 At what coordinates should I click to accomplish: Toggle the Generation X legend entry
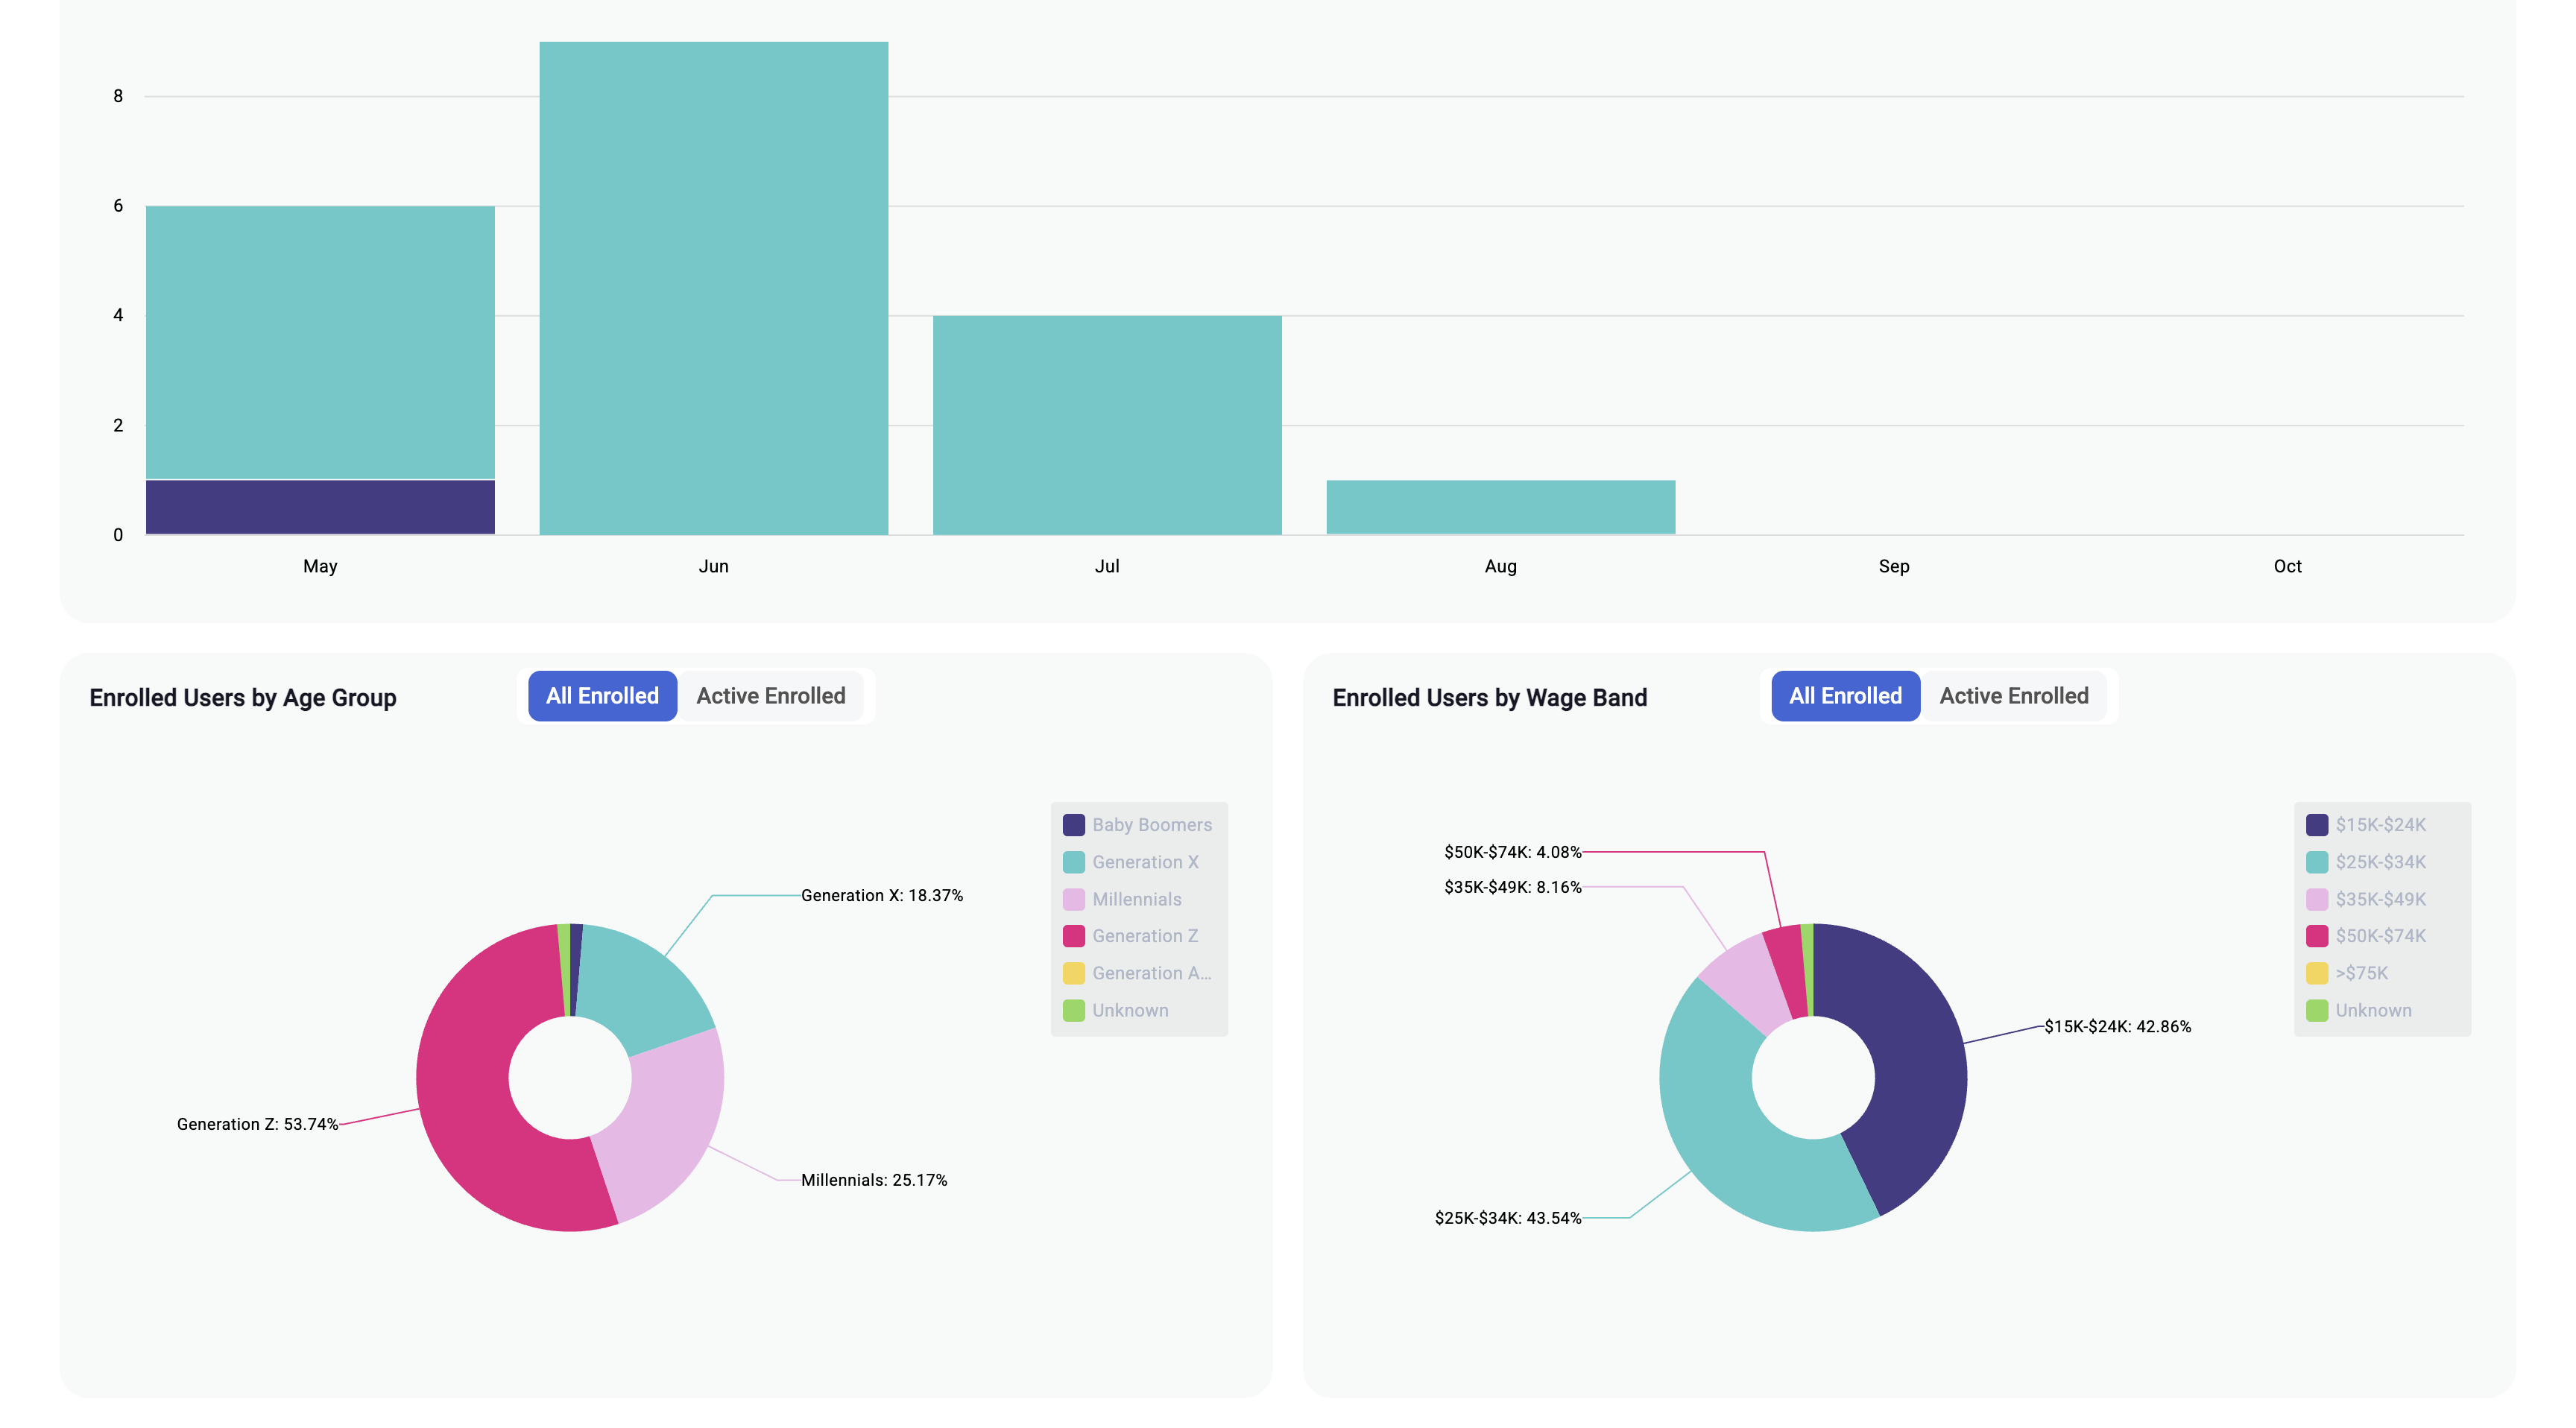pyautogui.click(x=1144, y=862)
